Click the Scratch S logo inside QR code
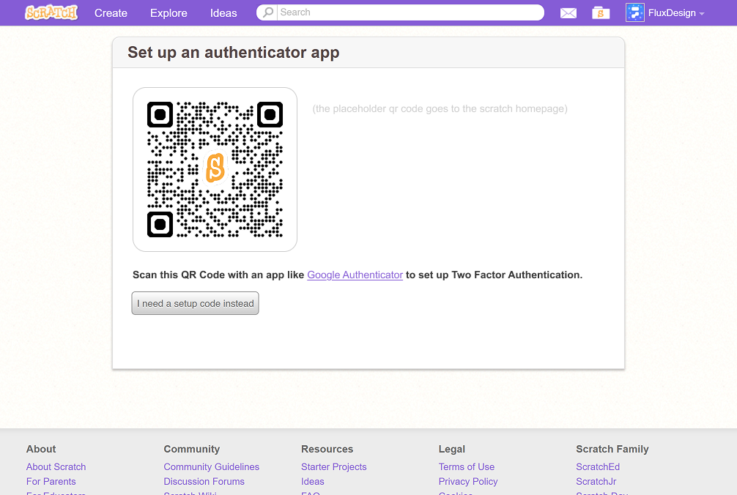The image size is (737, 495). [215, 168]
